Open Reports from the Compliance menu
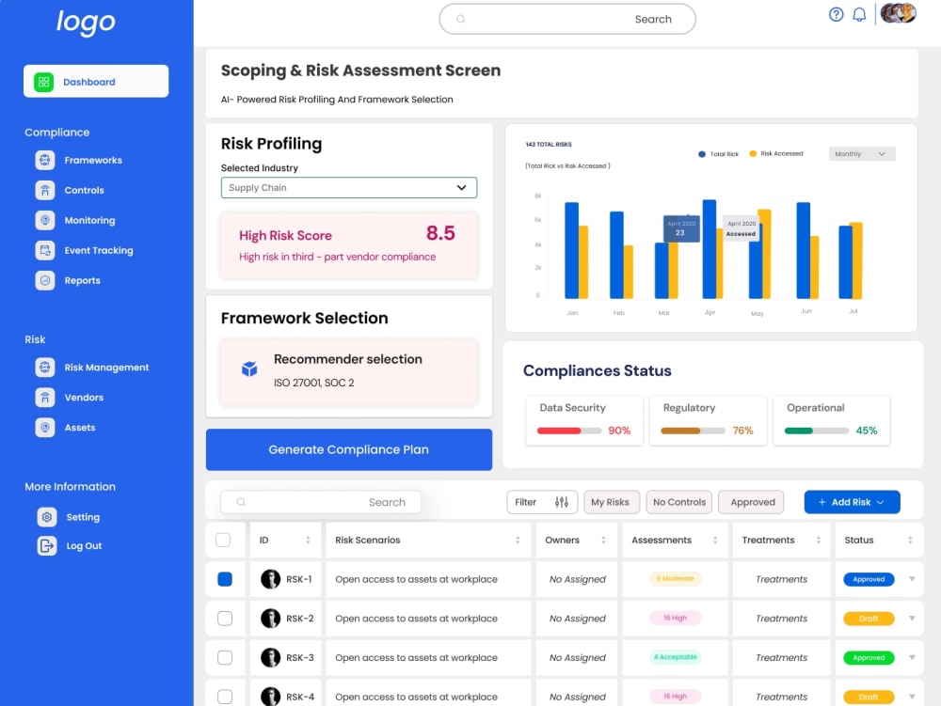 pyautogui.click(x=44, y=280)
